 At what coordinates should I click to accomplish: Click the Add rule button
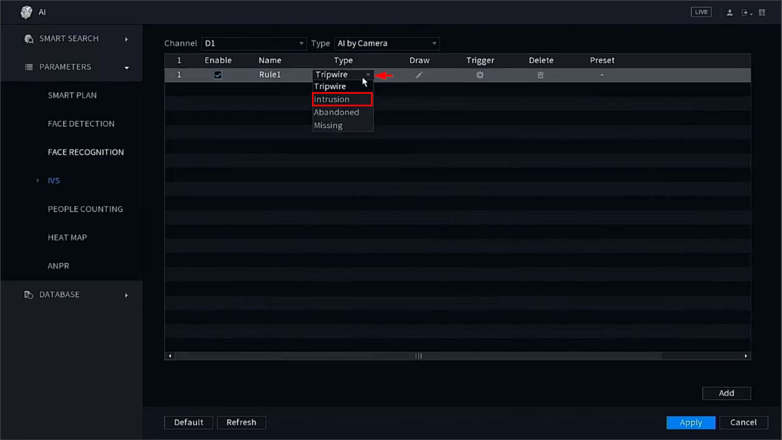[726, 393]
